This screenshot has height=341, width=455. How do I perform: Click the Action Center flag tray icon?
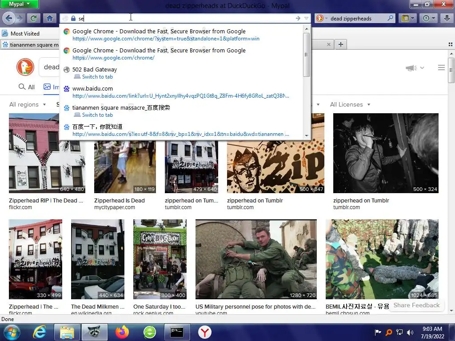[378, 332]
